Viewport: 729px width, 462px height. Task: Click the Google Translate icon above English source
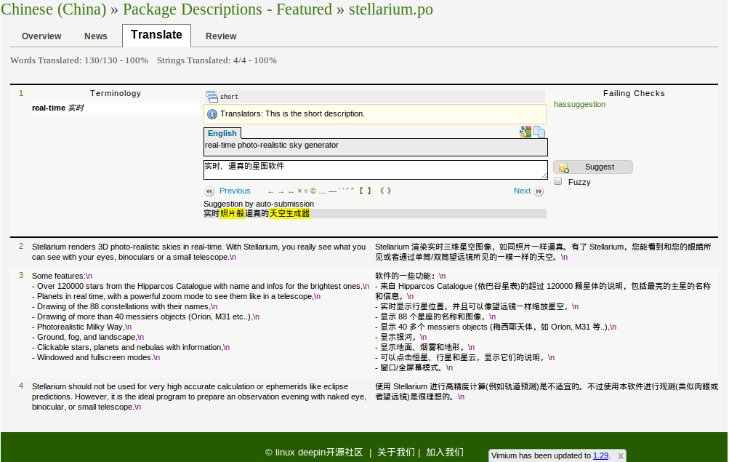pos(525,132)
